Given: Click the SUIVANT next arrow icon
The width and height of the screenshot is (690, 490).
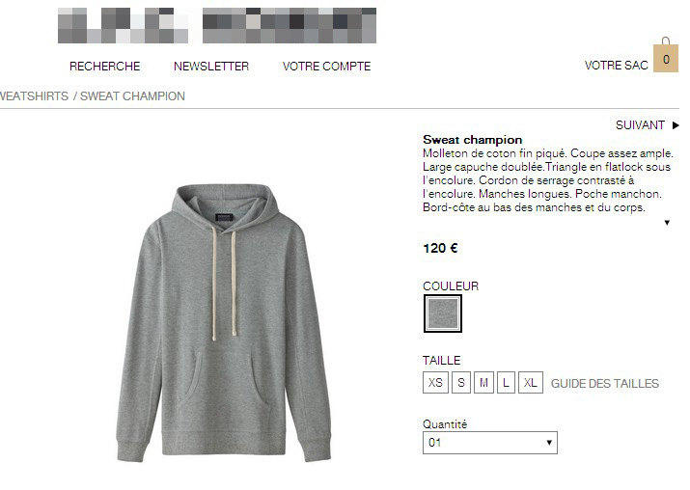Looking at the screenshot, I should pos(676,125).
